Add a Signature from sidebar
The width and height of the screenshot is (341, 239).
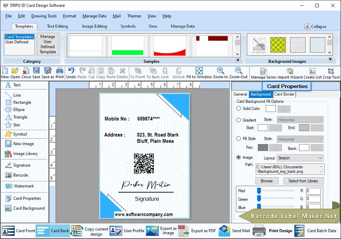click(x=18, y=165)
